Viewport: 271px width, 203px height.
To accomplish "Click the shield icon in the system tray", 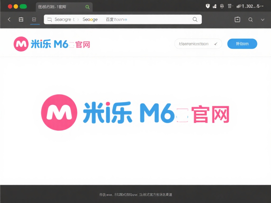I will [x=208, y=6].
